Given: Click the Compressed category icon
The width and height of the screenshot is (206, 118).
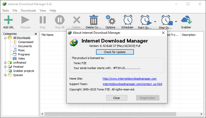Looking at the screenshot, I should coord(15,42).
